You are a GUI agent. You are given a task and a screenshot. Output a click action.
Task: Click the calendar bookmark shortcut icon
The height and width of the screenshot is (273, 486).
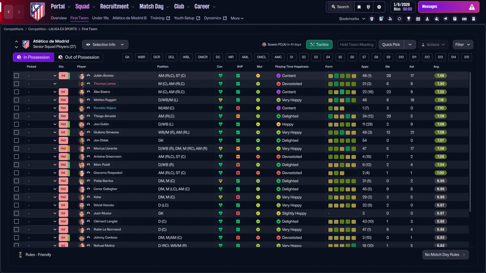pyautogui.click(x=418, y=19)
